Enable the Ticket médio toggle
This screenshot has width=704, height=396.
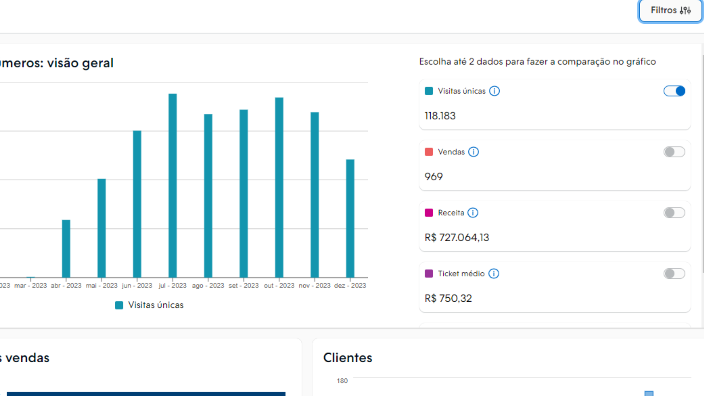click(674, 274)
